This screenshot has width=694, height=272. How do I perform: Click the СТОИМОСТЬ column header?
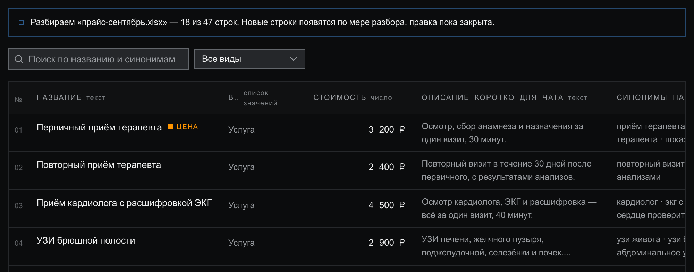pos(340,97)
